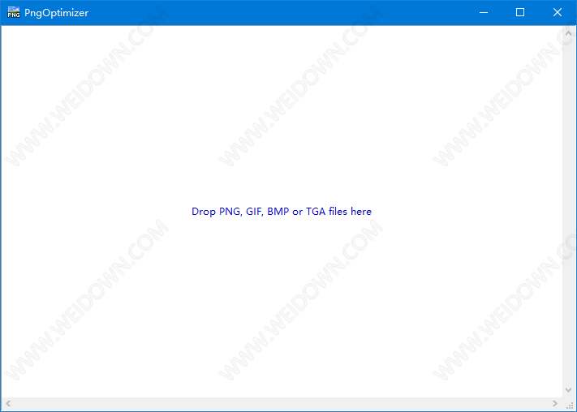Click the "Drop PNG, GIF, BMP or TGA files here" message
This screenshot has height=412, width=577.
pos(282,212)
